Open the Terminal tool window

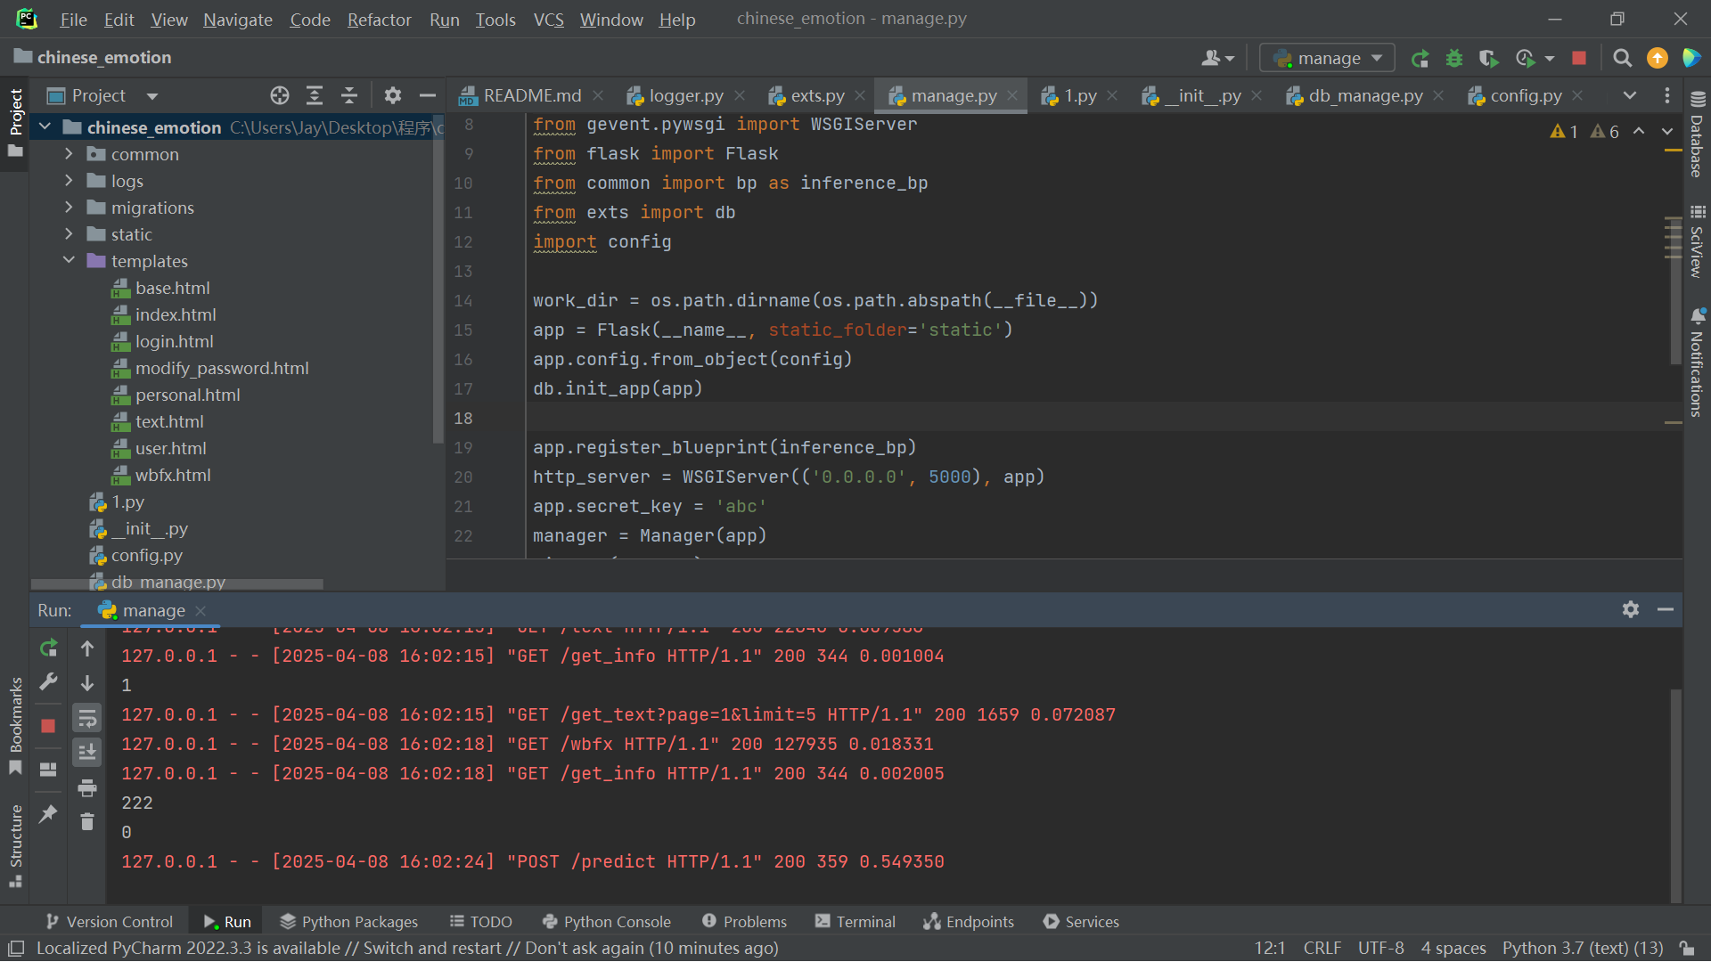(855, 922)
